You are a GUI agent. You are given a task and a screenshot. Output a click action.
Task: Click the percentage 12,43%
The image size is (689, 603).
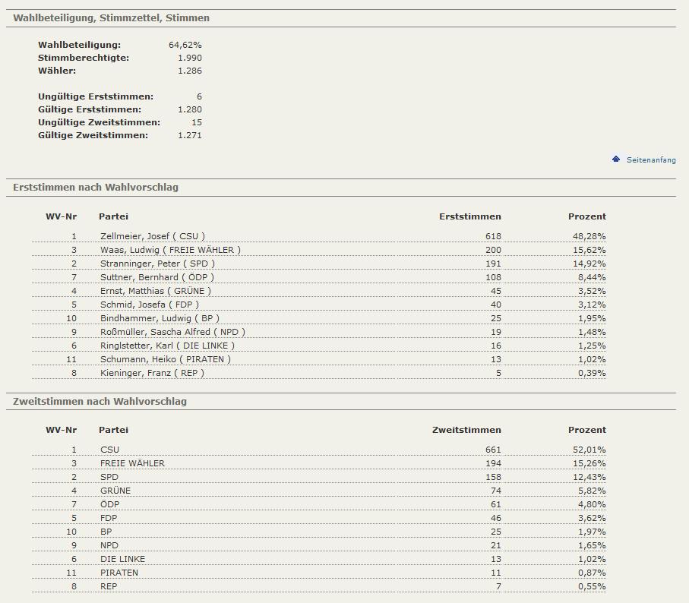click(x=589, y=477)
